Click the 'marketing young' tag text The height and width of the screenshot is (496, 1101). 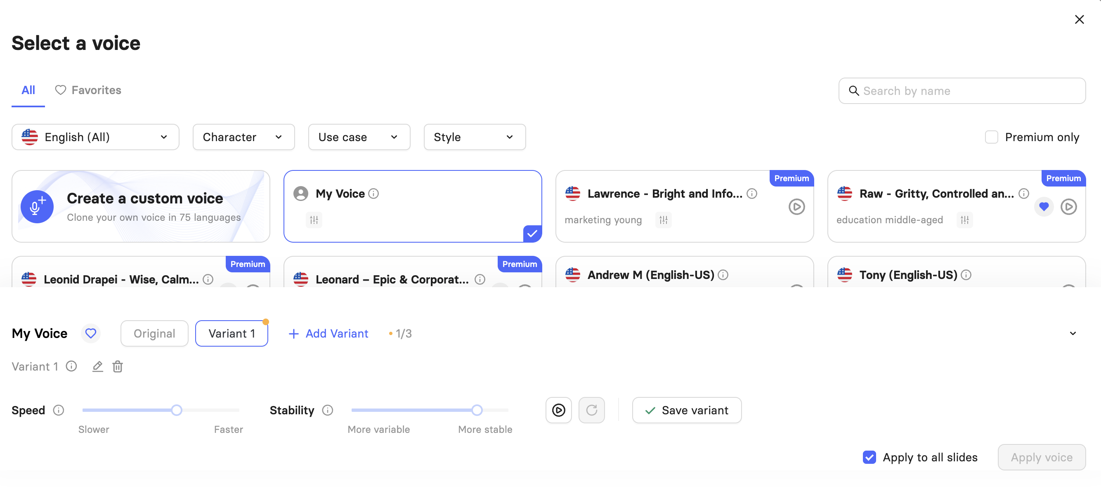(603, 220)
